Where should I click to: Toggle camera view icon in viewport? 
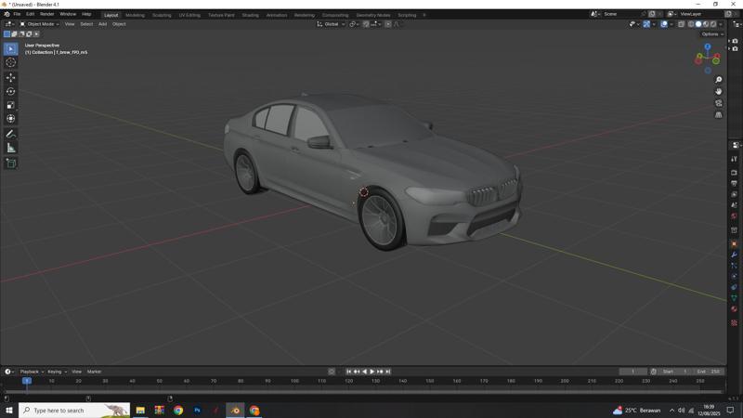coord(718,103)
